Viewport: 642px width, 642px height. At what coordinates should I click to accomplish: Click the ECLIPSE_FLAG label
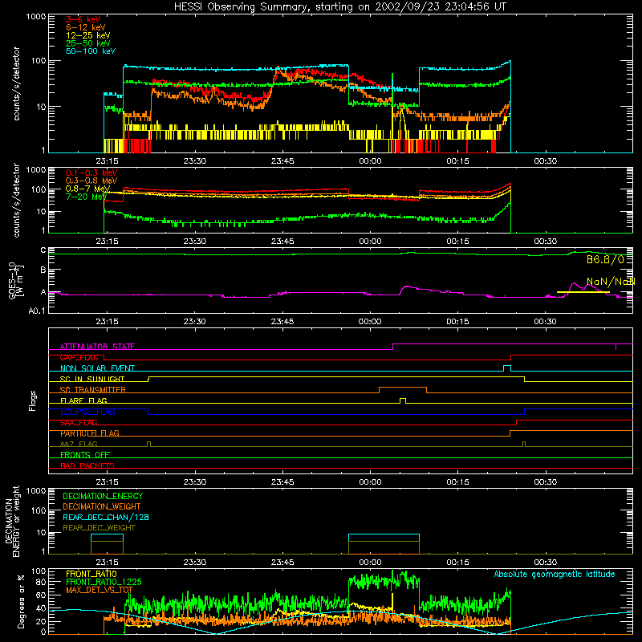point(87,412)
